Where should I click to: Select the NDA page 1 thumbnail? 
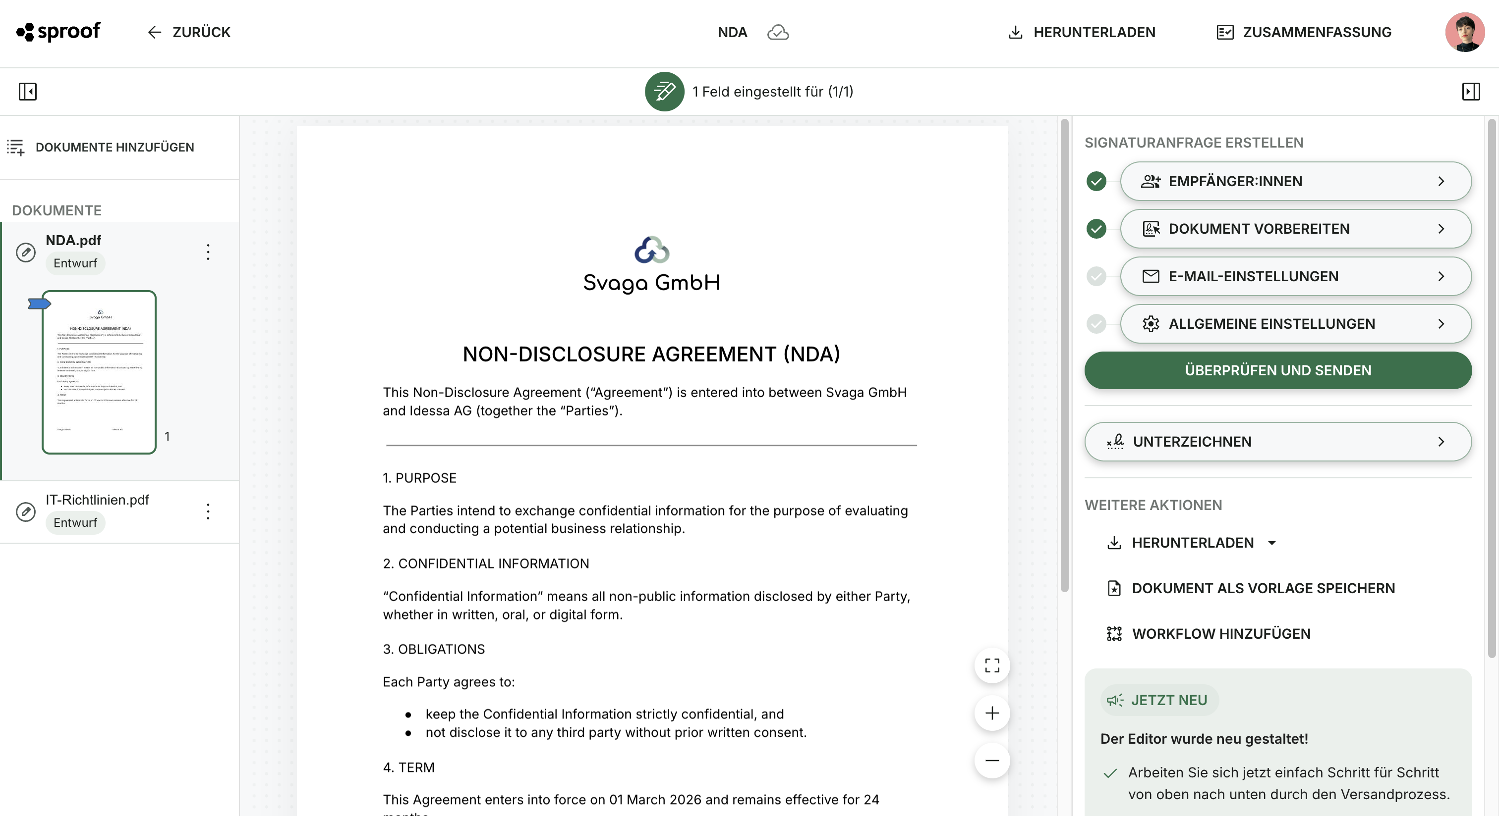[99, 372]
